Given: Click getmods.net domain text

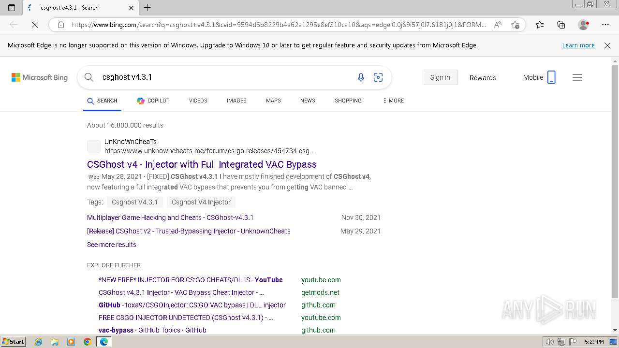Looking at the screenshot, I should (x=320, y=292).
